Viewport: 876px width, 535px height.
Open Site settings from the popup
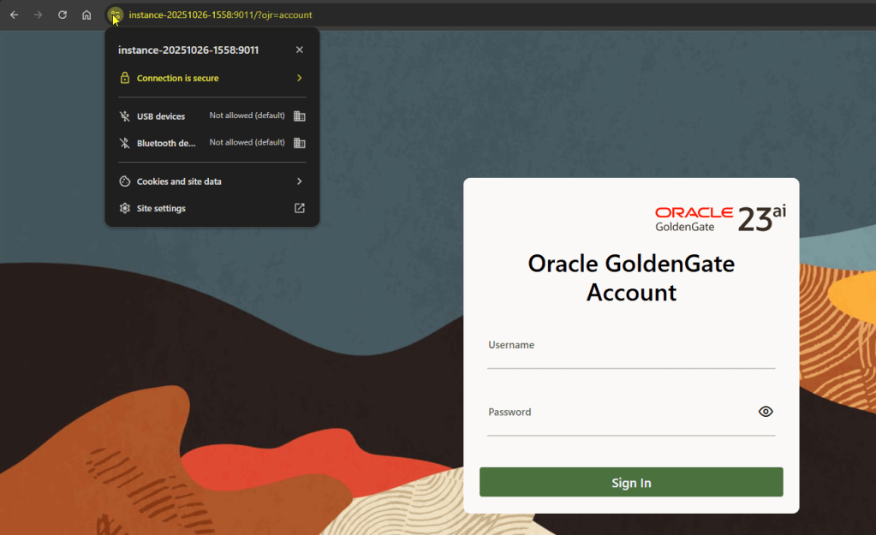point(161,208)
